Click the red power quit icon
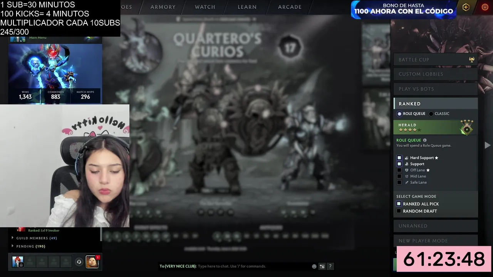The height and width of the screenshot is (277, 493). tap(485, 7)
